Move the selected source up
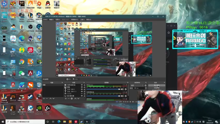Screen dimensions: 220x124 pos(75,99)
